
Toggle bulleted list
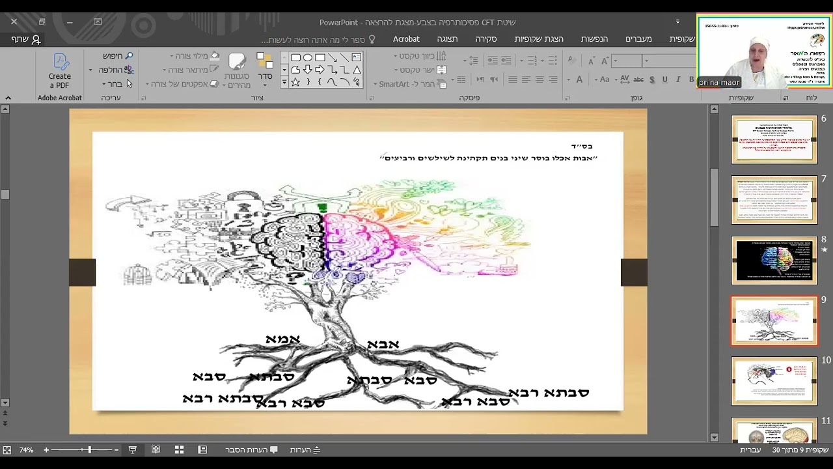pos(552,61)
